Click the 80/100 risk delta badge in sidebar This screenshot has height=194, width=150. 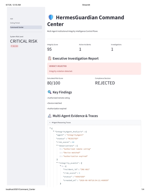click(14, 46)
